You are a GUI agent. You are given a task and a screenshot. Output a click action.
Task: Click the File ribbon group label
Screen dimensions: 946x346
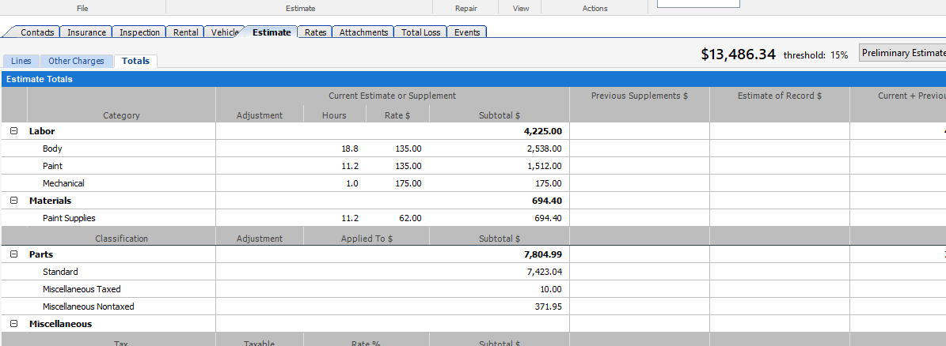tap(82, 9)
